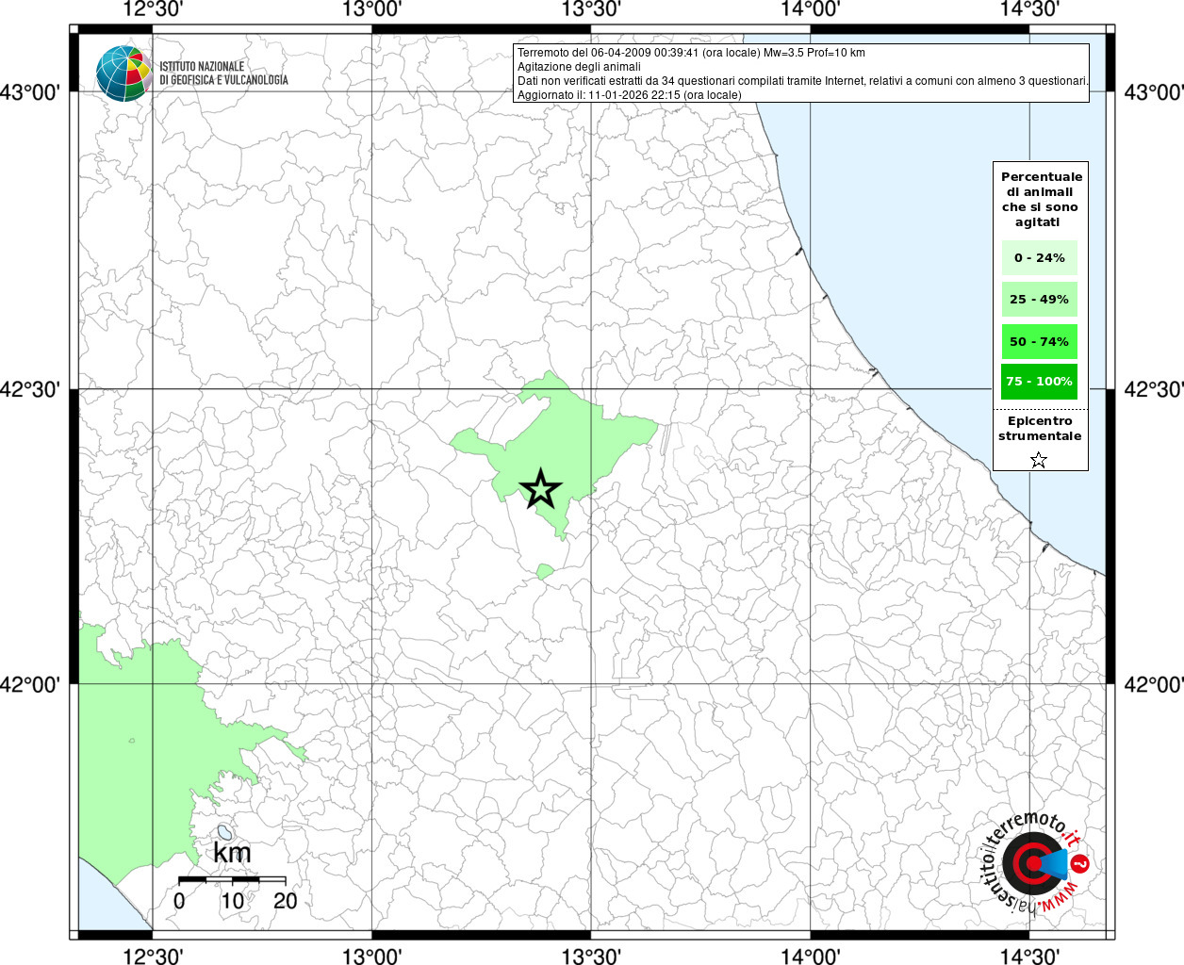Click the right axis label 43°00'
This screenshot has height=965, width=1184.
tap(1154, 92)
